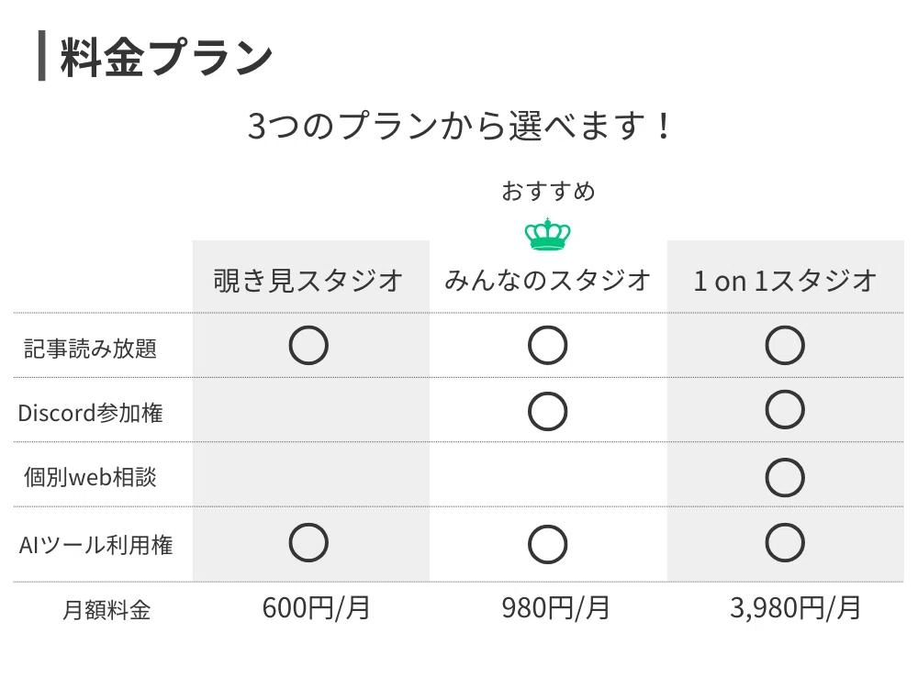Screen dimensions: 918x688
Task: Click the green crown icon
Action: pyautogui.click(x=547, y=234)
